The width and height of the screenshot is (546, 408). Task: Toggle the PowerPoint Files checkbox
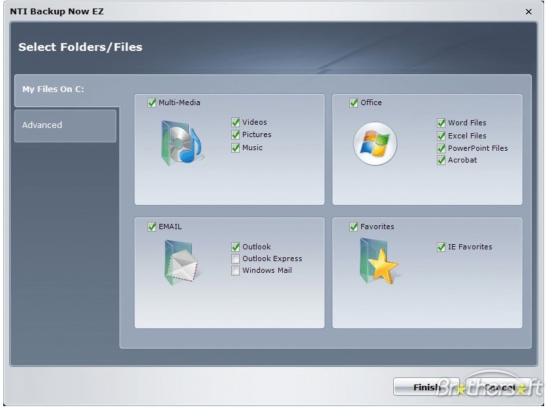click(x=442, y=148)
